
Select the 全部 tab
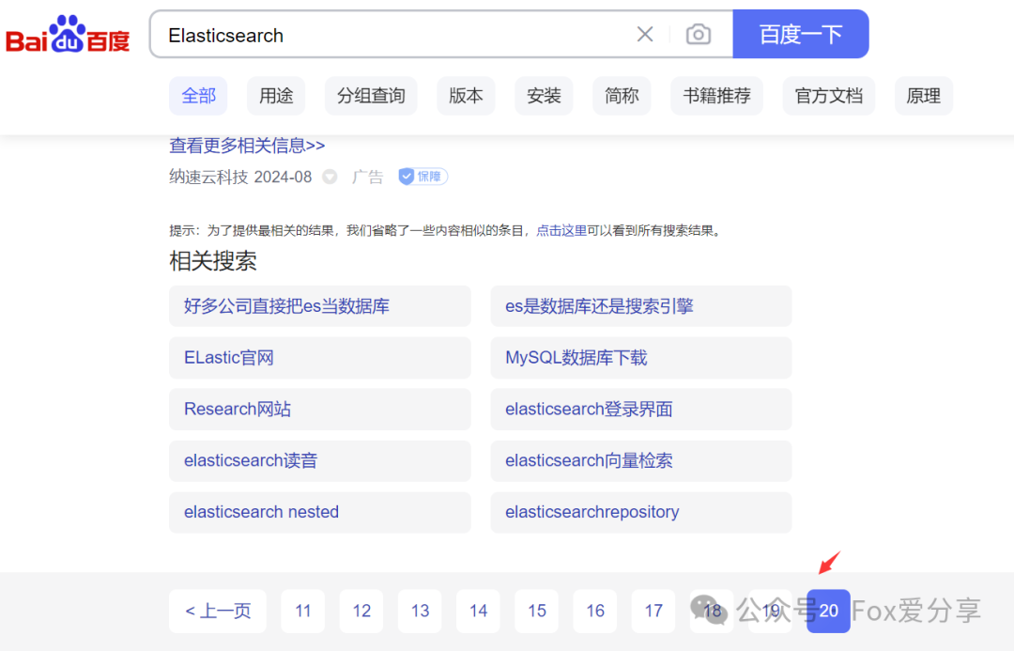(x=198, y=96)
